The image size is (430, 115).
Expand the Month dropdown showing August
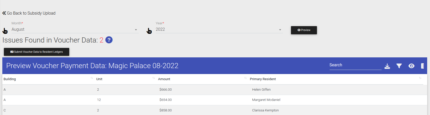click(75, 29)
